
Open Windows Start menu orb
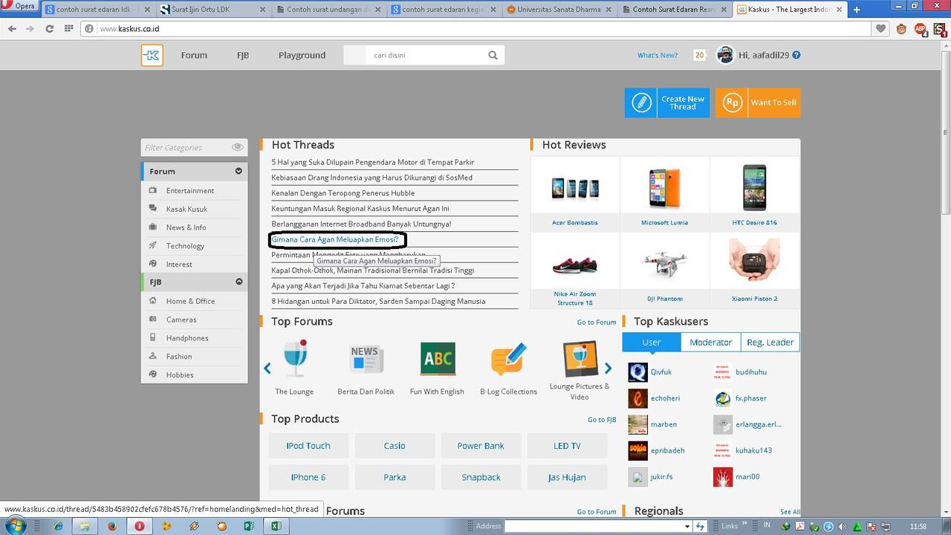pyautogui.click(x=15, y=526)
